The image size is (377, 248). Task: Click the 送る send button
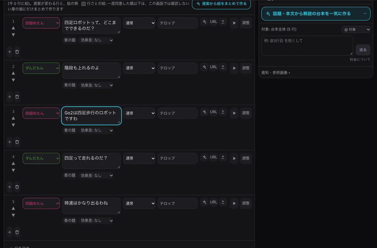point(363,50)
